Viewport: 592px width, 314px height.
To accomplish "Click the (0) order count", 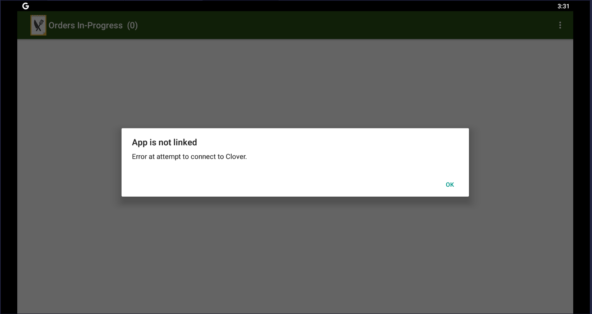I will (132, 25).
